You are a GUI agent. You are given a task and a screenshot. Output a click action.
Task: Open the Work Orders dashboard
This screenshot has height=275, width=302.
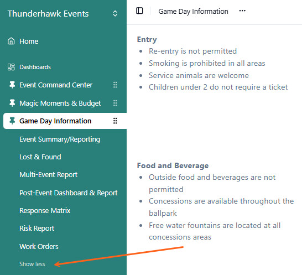click(x=39, y=246)
